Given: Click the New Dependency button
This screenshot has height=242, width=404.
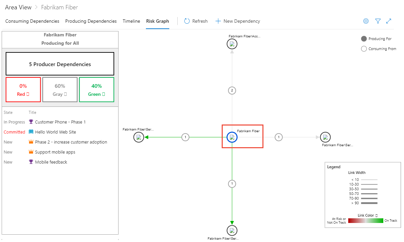Looking at the screenshot, I should (237, 21).
